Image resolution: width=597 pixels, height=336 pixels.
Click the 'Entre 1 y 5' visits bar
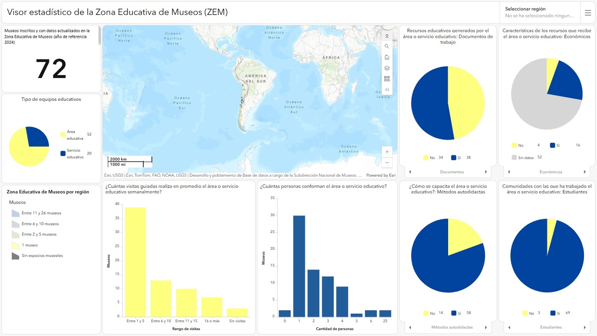coord(136,262)
